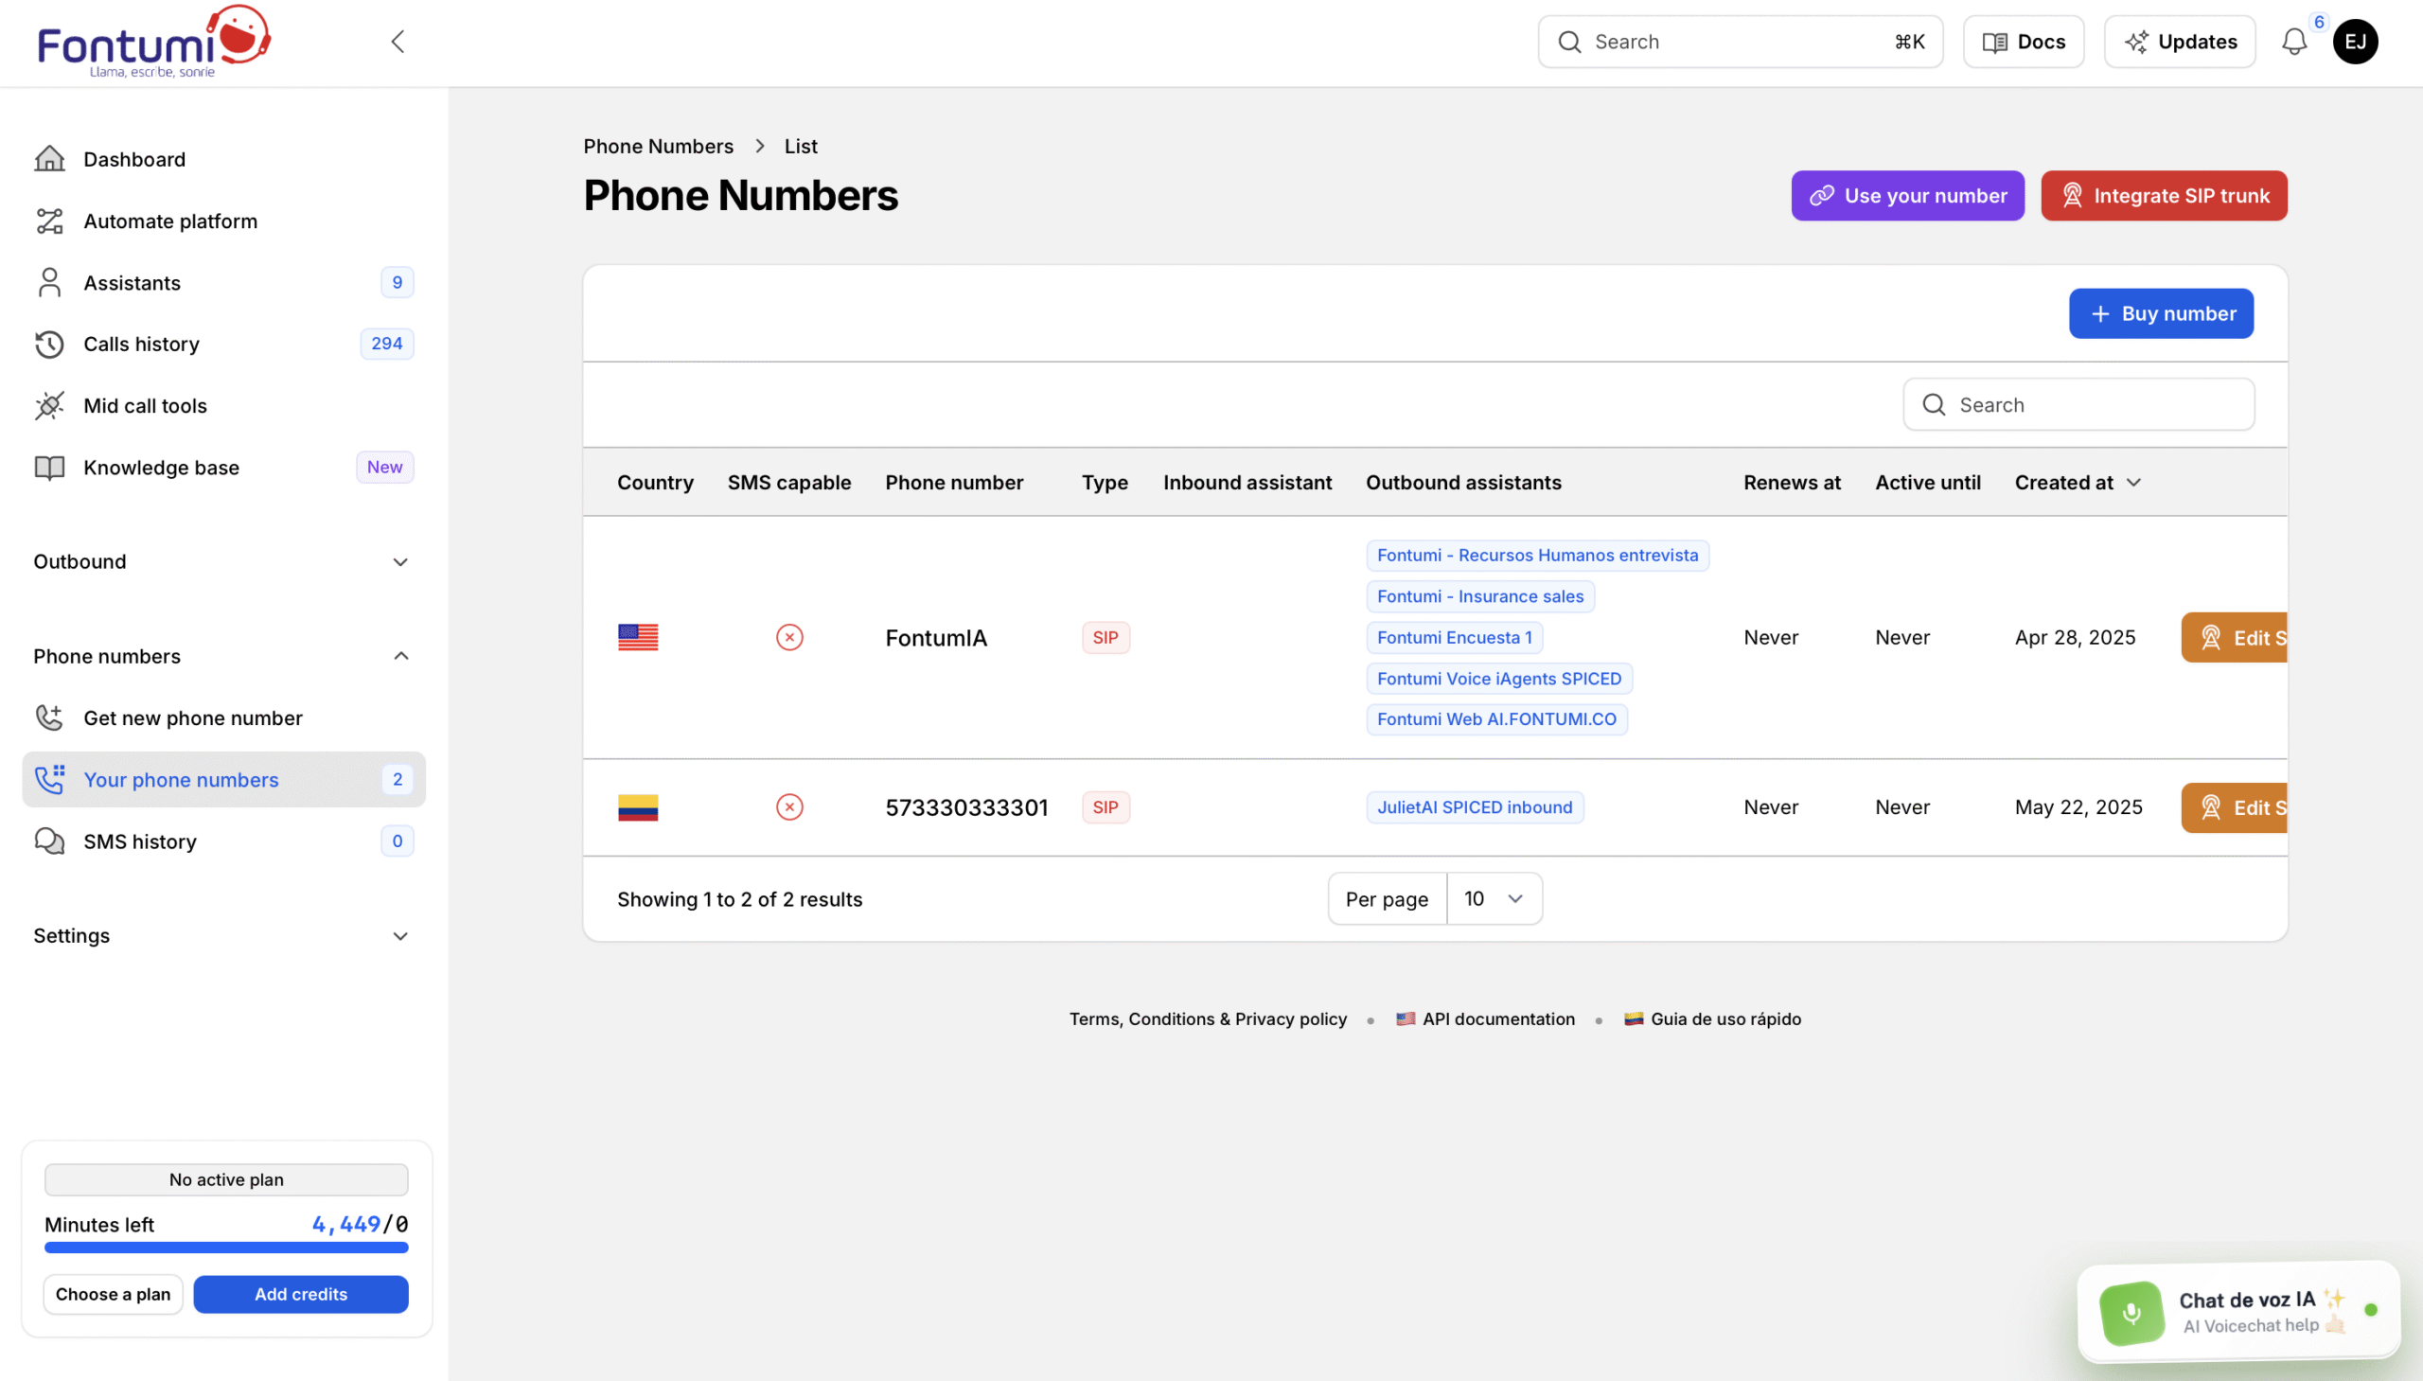Click the United States flag icon

[637, 637]
